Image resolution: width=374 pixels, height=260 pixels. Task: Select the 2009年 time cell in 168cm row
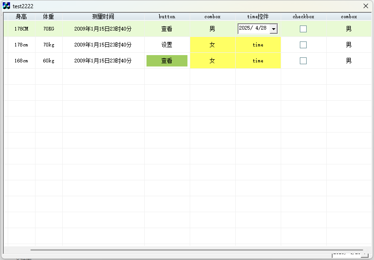[103, 61]
